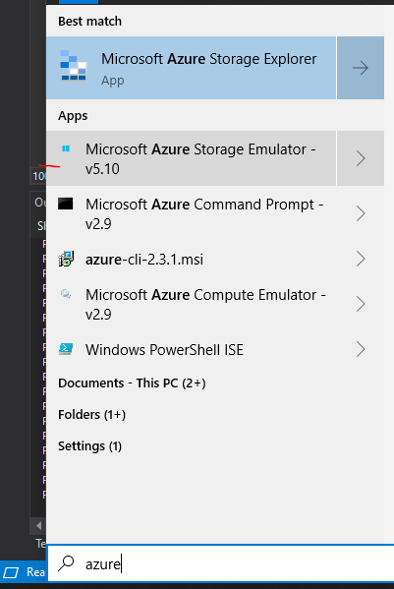Open Microsoft Azure Storage Explorer best match

point(191,68)
